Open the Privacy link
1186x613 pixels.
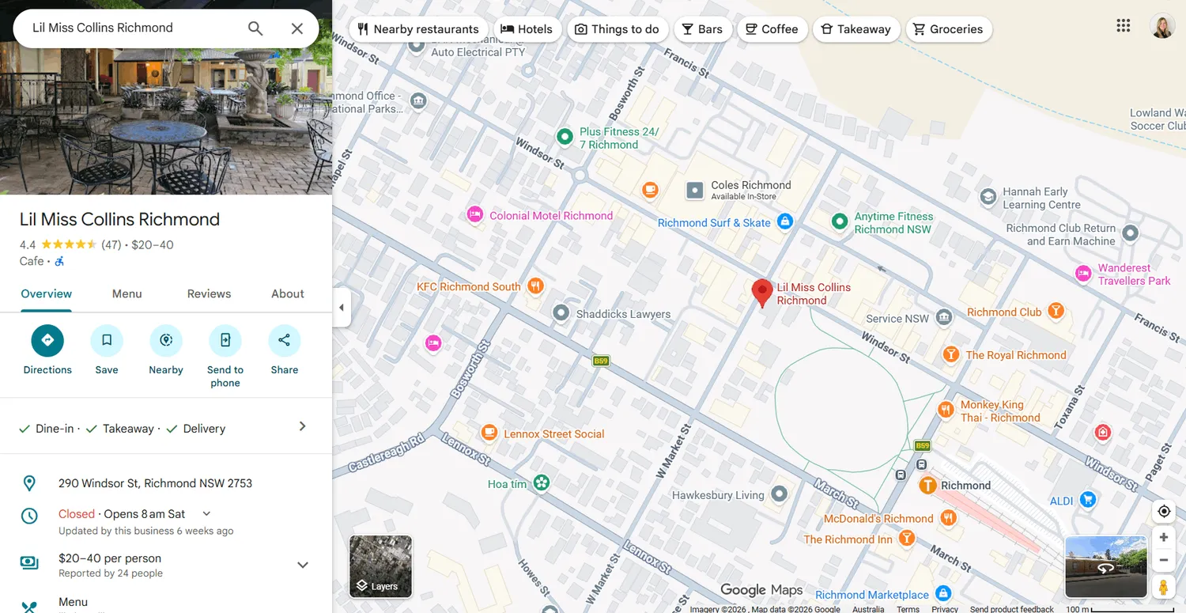click(x=945, y=609)
